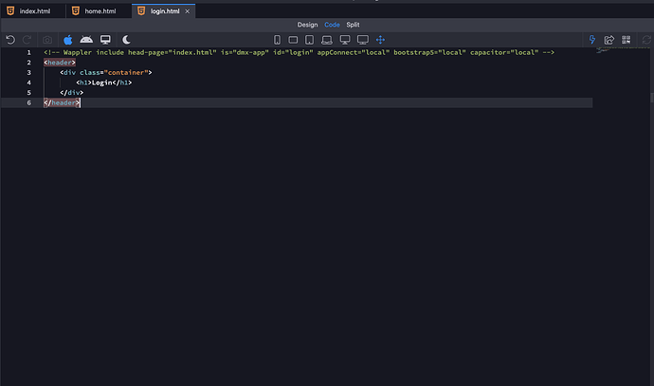Select the login.html tab

[x=165, y=11]
